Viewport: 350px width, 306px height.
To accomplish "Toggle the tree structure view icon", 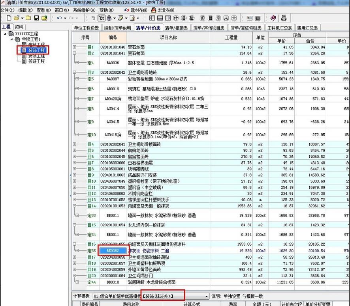I will point(102,18).
